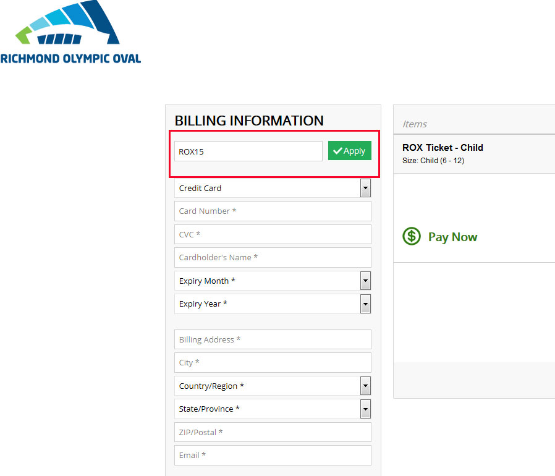Click the Billing Address field
This screenshot has height=476, width=555.
click(273, 339)
